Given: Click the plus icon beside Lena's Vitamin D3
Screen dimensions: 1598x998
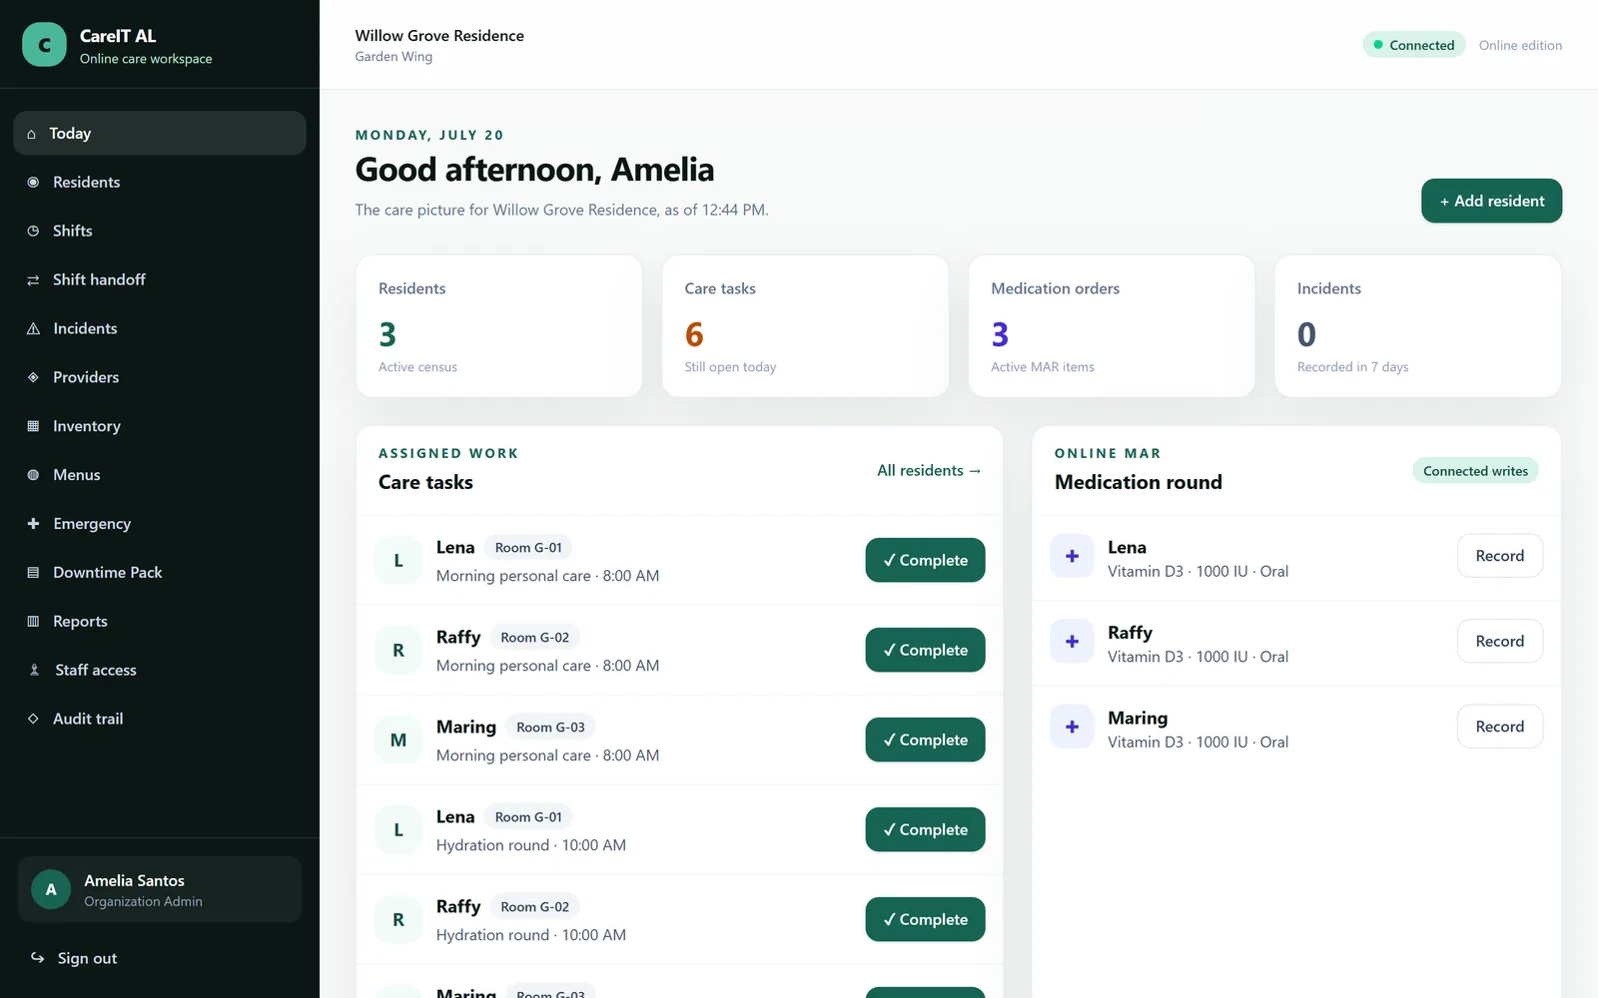Looking at the screenshot, I should (1072, 556).
